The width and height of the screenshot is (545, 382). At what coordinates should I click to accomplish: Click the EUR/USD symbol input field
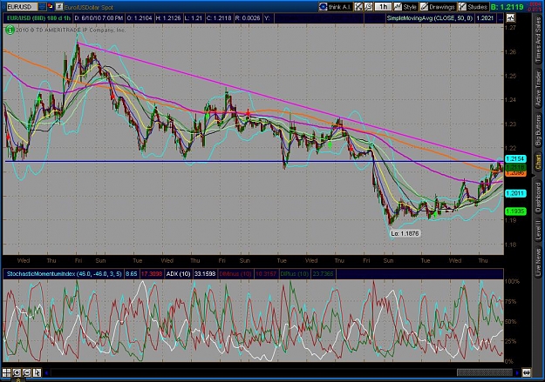tap(22, 7)
